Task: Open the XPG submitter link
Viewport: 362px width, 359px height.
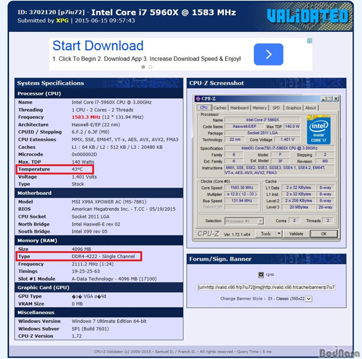Action: coord(62,21)
